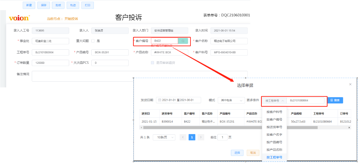Screen dimensions: 359x163
Task: Focus the 客户编号 input with B422
Action: [x=165, y=41]
